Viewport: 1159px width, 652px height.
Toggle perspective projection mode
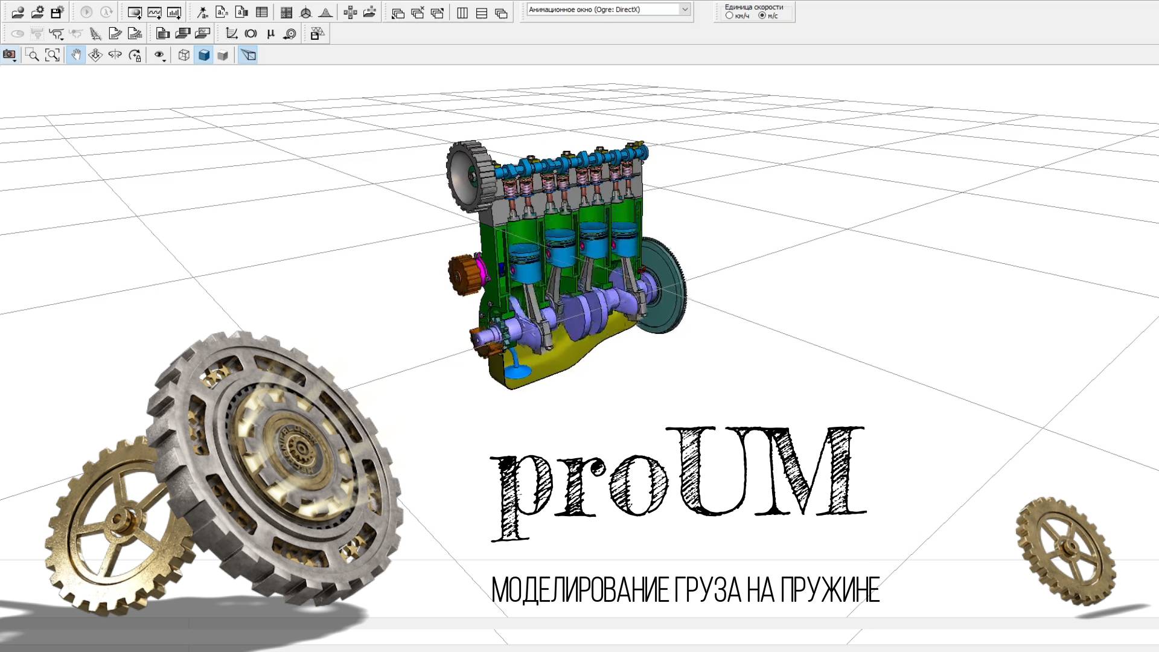[248, 55]
